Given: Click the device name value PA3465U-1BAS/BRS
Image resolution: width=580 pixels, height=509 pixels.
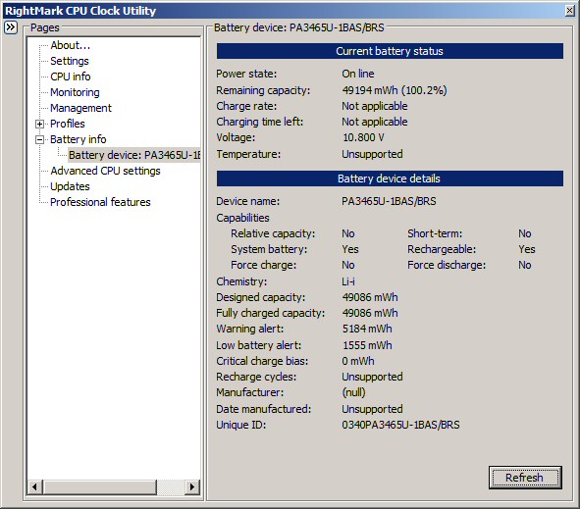Looking at the screenshot, I should [x=389, y=201].
